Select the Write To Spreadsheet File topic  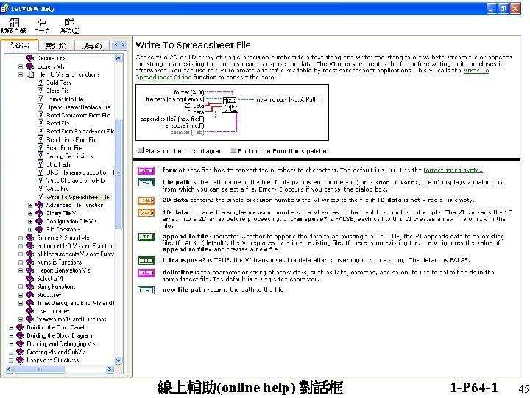[78, 197]
